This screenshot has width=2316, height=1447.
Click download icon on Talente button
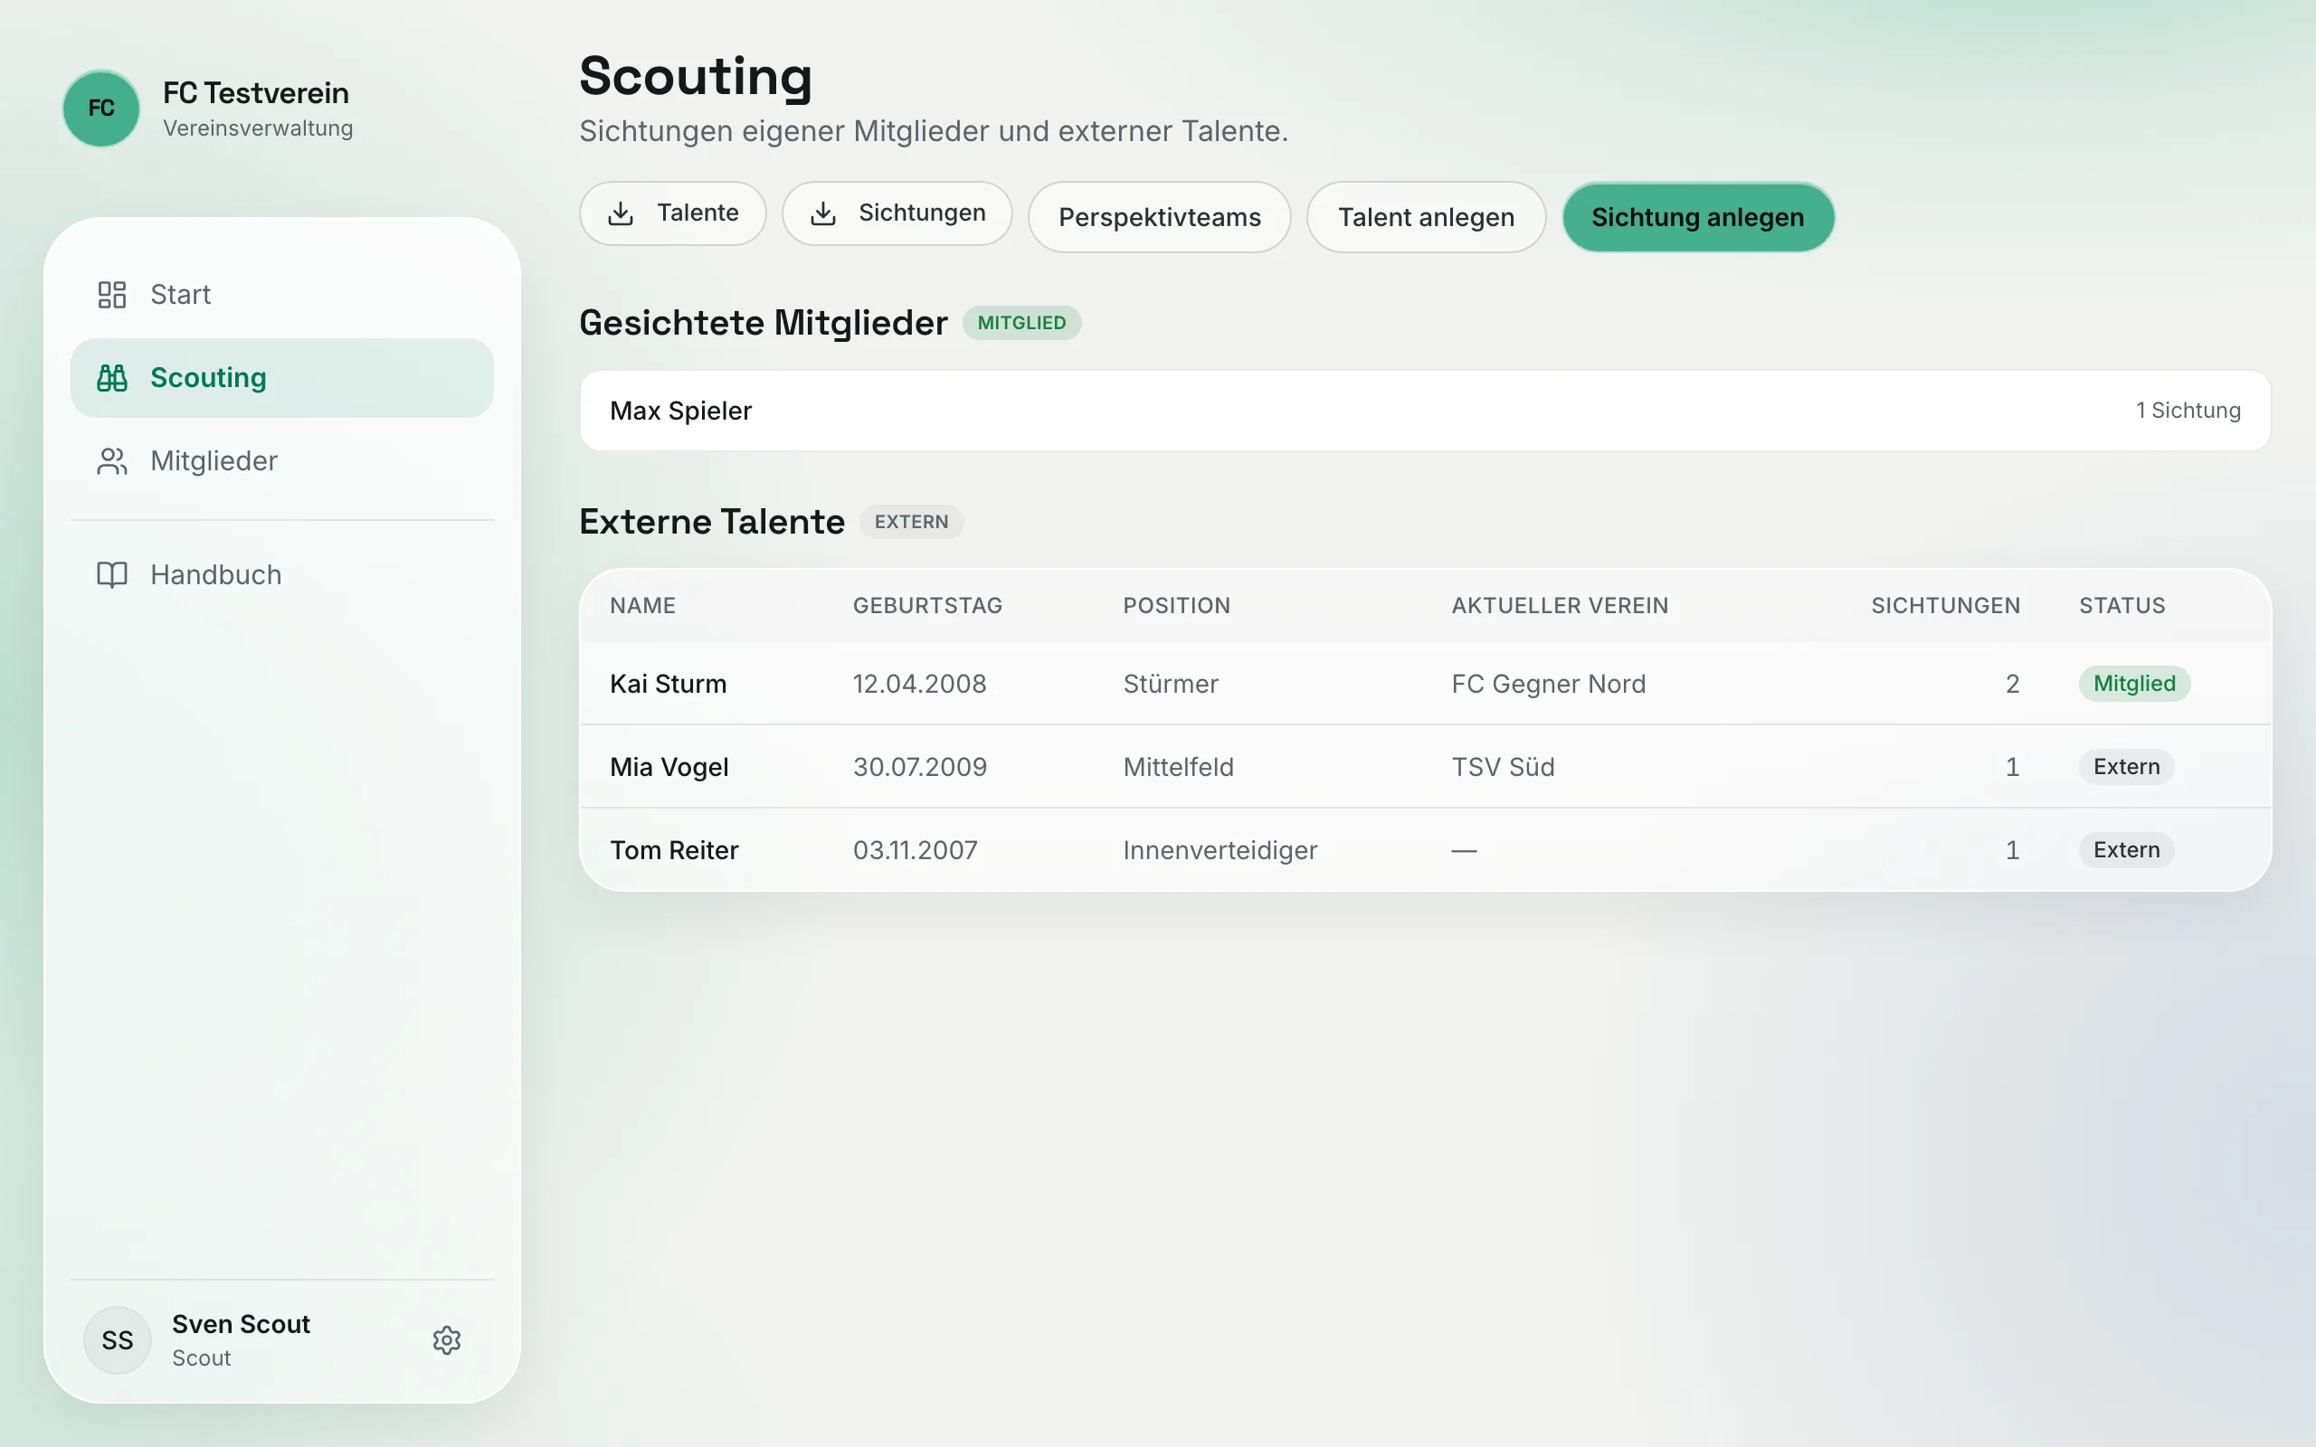pos(622,213)
